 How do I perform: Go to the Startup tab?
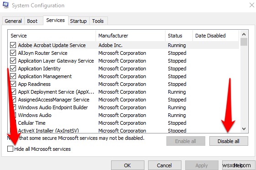[x=78, y=21]
